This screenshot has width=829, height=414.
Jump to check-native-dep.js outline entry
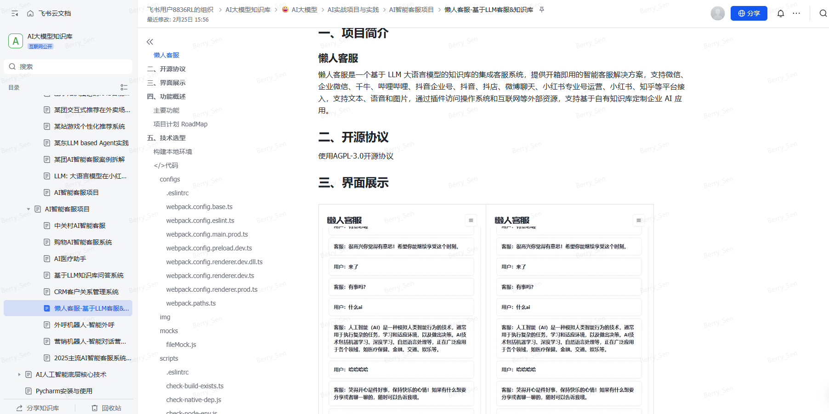pos(194,400)
